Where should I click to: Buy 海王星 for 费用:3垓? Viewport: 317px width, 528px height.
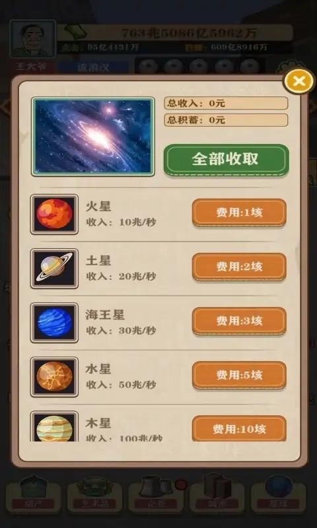pyautogui.click(x=239, y=321)
